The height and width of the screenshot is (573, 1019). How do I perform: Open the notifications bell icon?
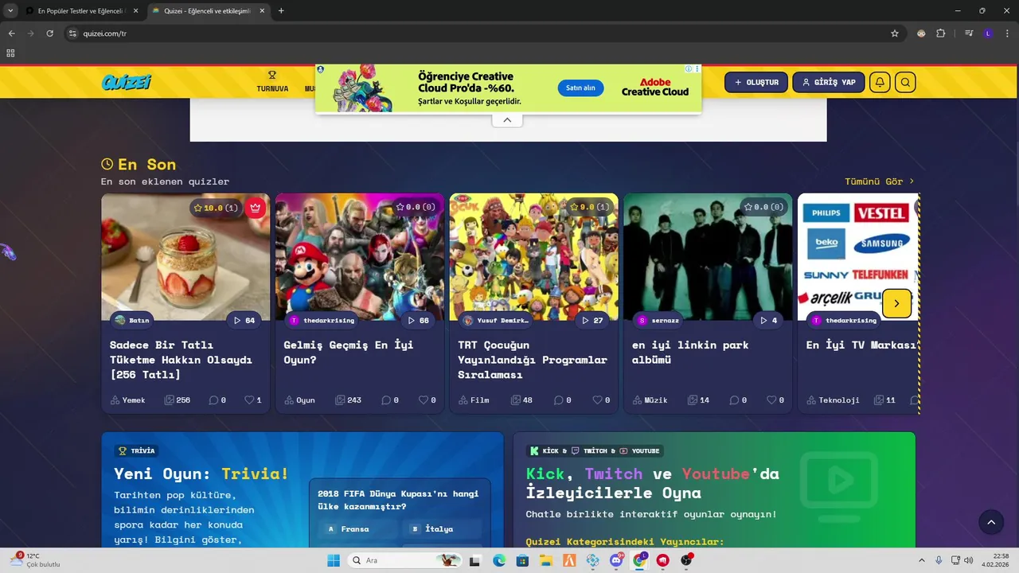(880, 82)
